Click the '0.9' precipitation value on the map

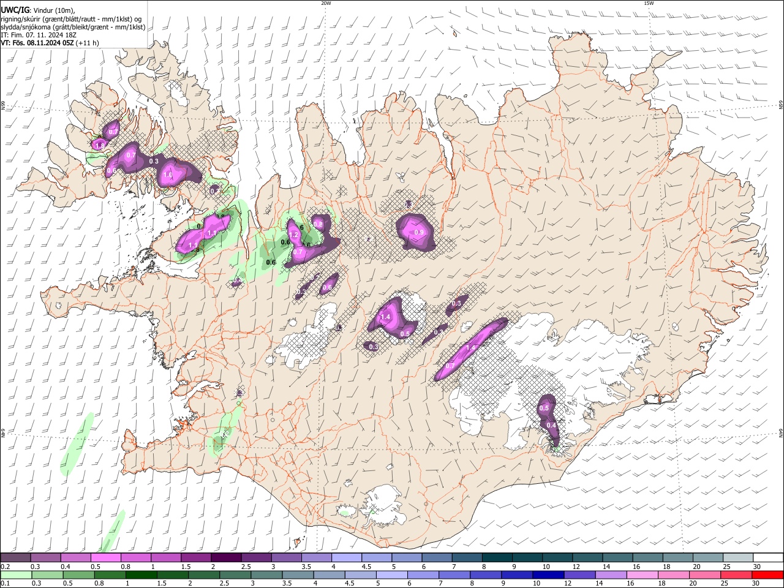tap(419, 232)
